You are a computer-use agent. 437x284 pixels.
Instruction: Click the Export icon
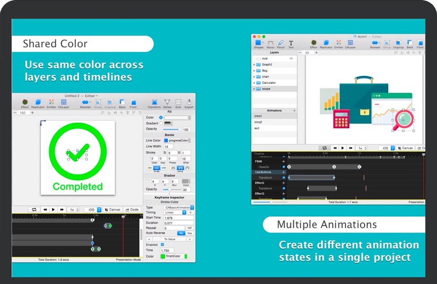pyautogui.click(x=189, y=103)
